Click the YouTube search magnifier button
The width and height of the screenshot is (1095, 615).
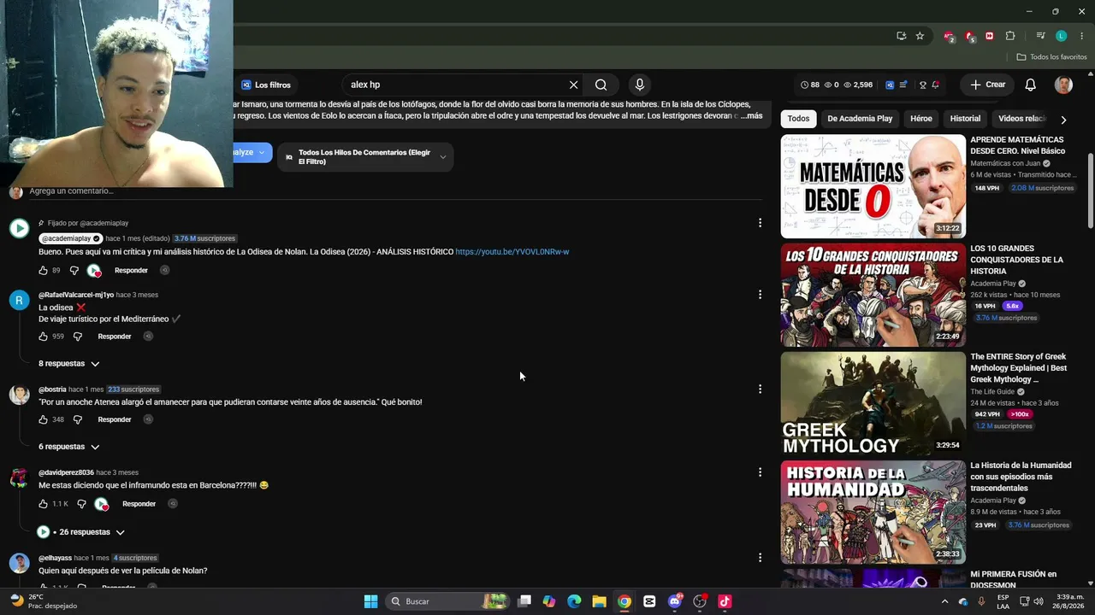pyautogui.click(x=601, y=85)
